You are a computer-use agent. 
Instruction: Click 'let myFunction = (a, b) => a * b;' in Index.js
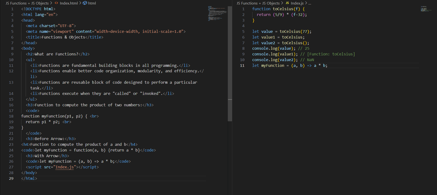click(x=290, y=65)
